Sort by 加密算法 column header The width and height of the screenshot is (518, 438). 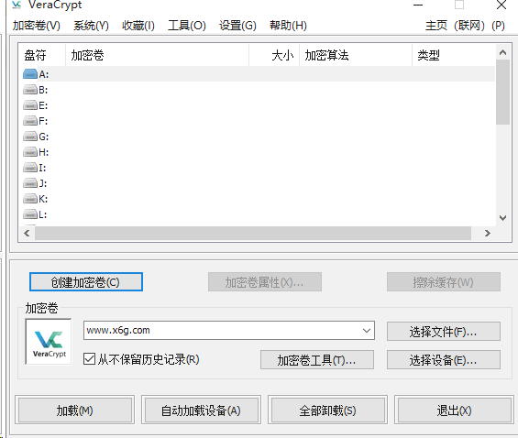click(x=356, y=55)
